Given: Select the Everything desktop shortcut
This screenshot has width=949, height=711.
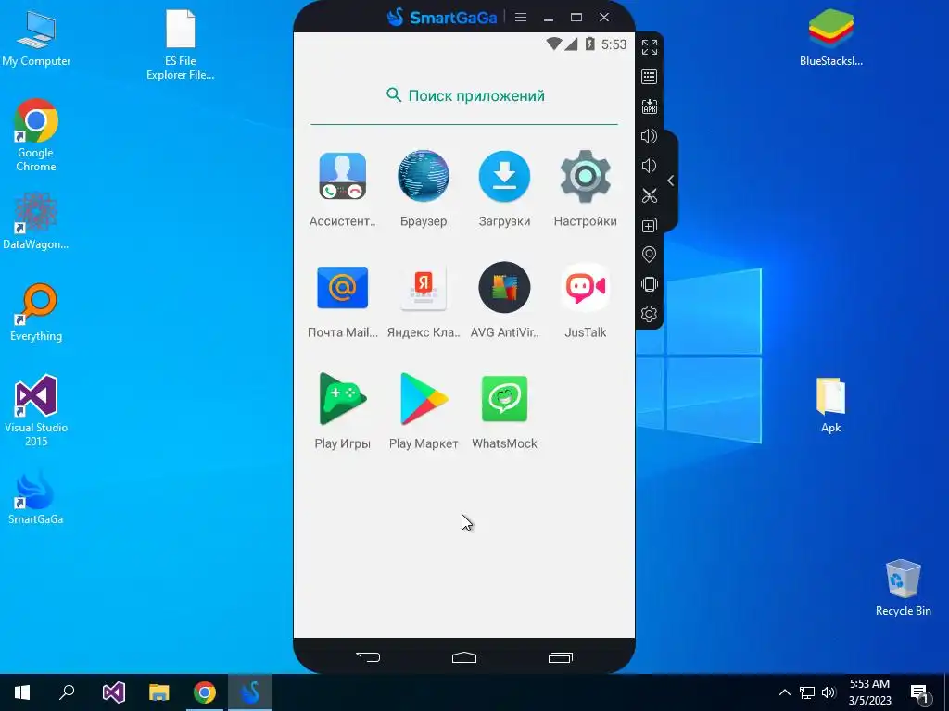Looking at the screenshot, I should [36, 313].
